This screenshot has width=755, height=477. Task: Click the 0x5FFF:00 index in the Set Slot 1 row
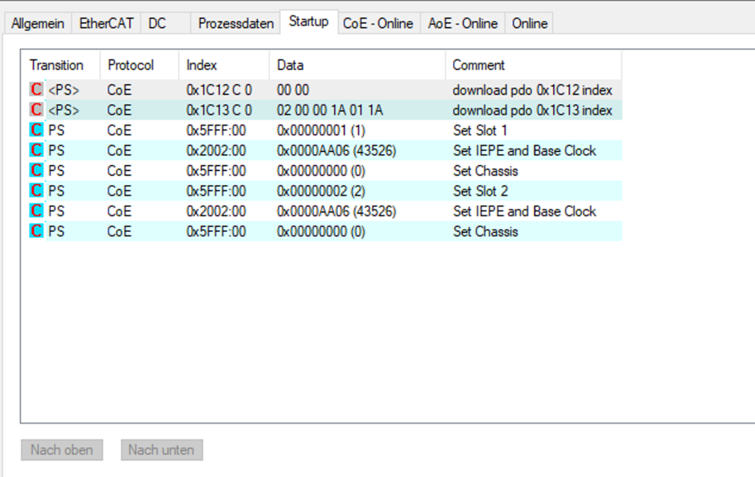[x=216, y=130]
